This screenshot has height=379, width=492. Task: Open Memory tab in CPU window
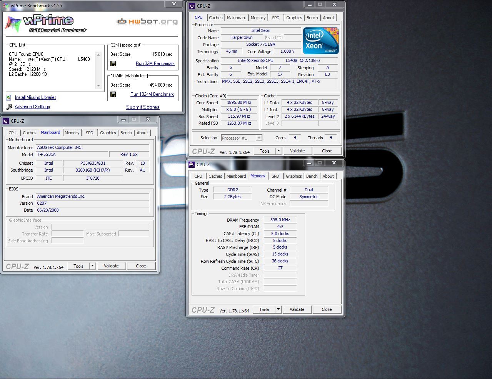pyautogui.click(x=258, y=18)
